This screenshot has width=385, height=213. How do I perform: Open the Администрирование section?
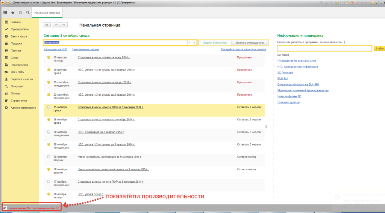pyautogui.click(x=23, y=108)
